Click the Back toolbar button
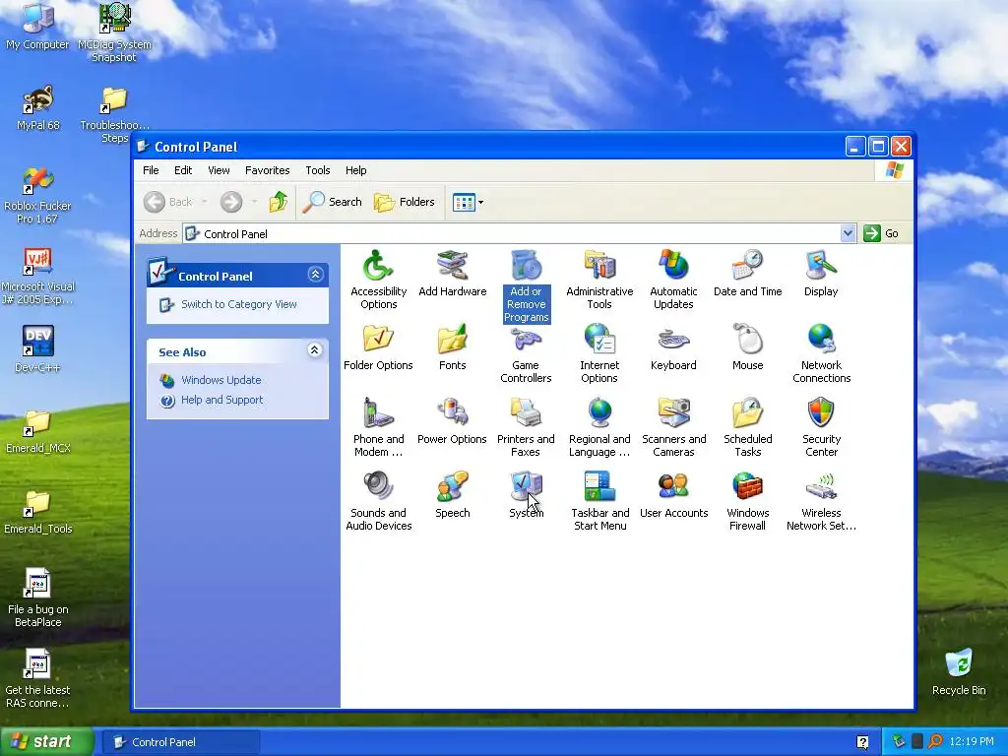The width and height of the screenshot is (1008, 756). pos(168,202)
